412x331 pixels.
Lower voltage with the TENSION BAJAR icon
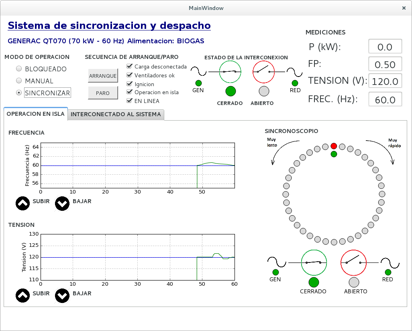(x=62, y=296)
